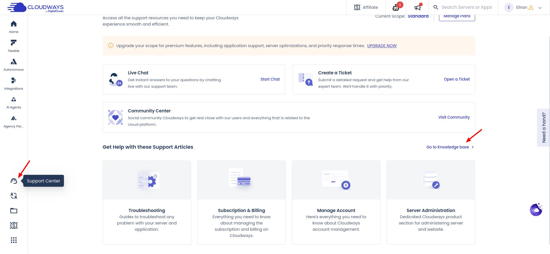Open the team members icon in sidebar
Image resolution: width=550 pixels, height=254 pixels.
tap(14, 196)
